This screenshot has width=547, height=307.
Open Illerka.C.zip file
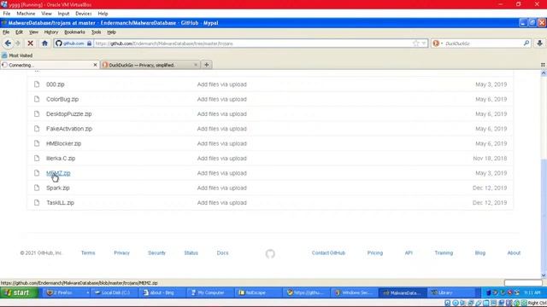click(x=61, y=159)
